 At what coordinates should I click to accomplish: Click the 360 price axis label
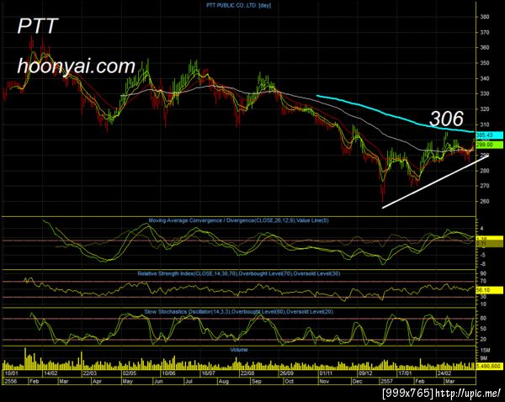pyautogui.click(x=485, y=47)
